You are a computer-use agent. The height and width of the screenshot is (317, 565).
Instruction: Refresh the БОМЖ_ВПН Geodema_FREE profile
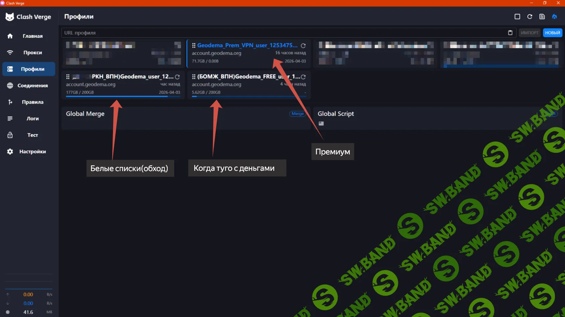303,77
